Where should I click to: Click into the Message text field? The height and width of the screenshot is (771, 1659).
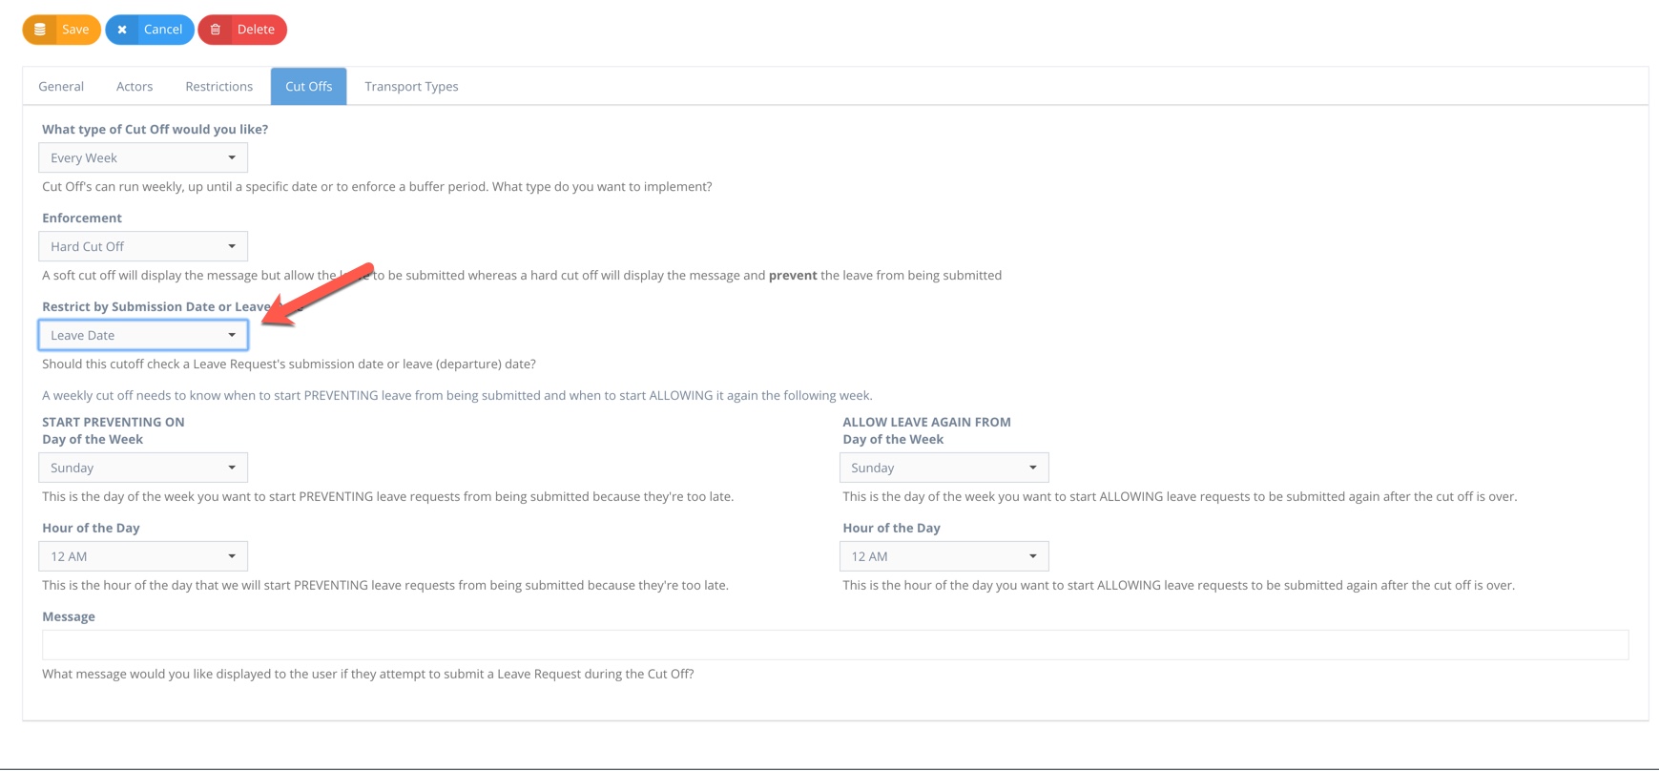(x=836, y=645)
